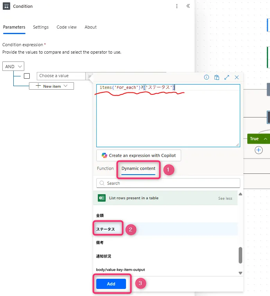Tick the checkbox beside the condition row

click(27, 76)
